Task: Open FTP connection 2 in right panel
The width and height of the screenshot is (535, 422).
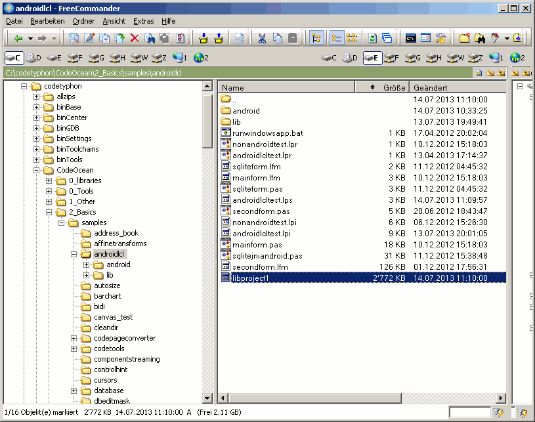Action: [x=517, y=58]
